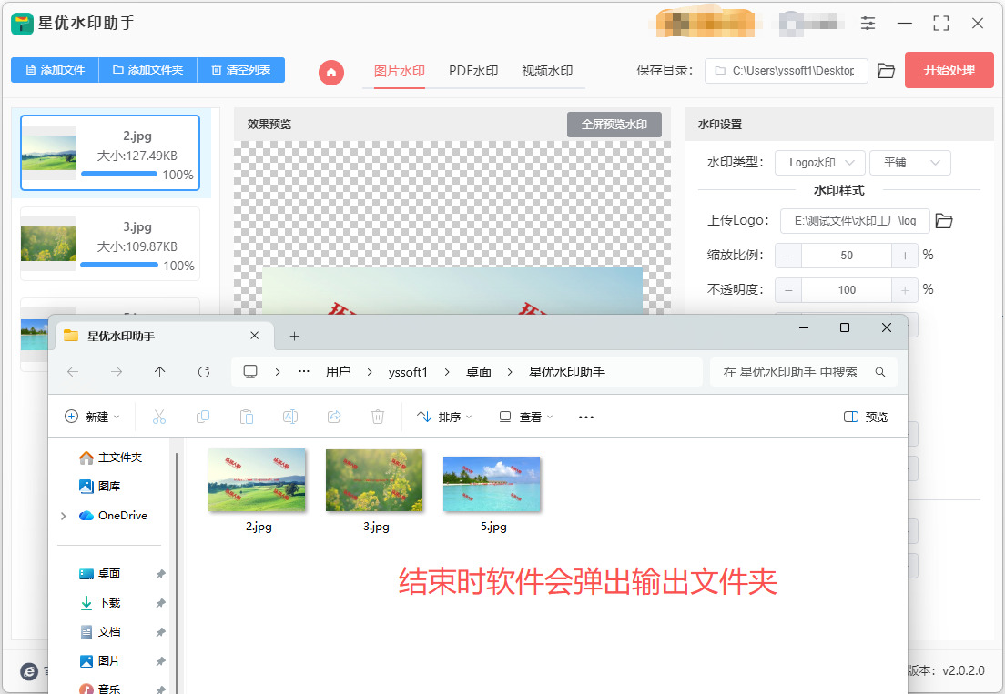Click the Explorer refresh icon
The height and width of the screenshot is (694, 1005).
(204, 372)
